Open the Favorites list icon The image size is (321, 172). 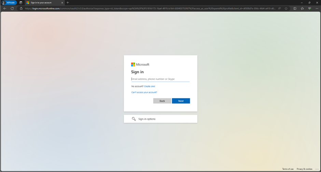tap(302, 8)
